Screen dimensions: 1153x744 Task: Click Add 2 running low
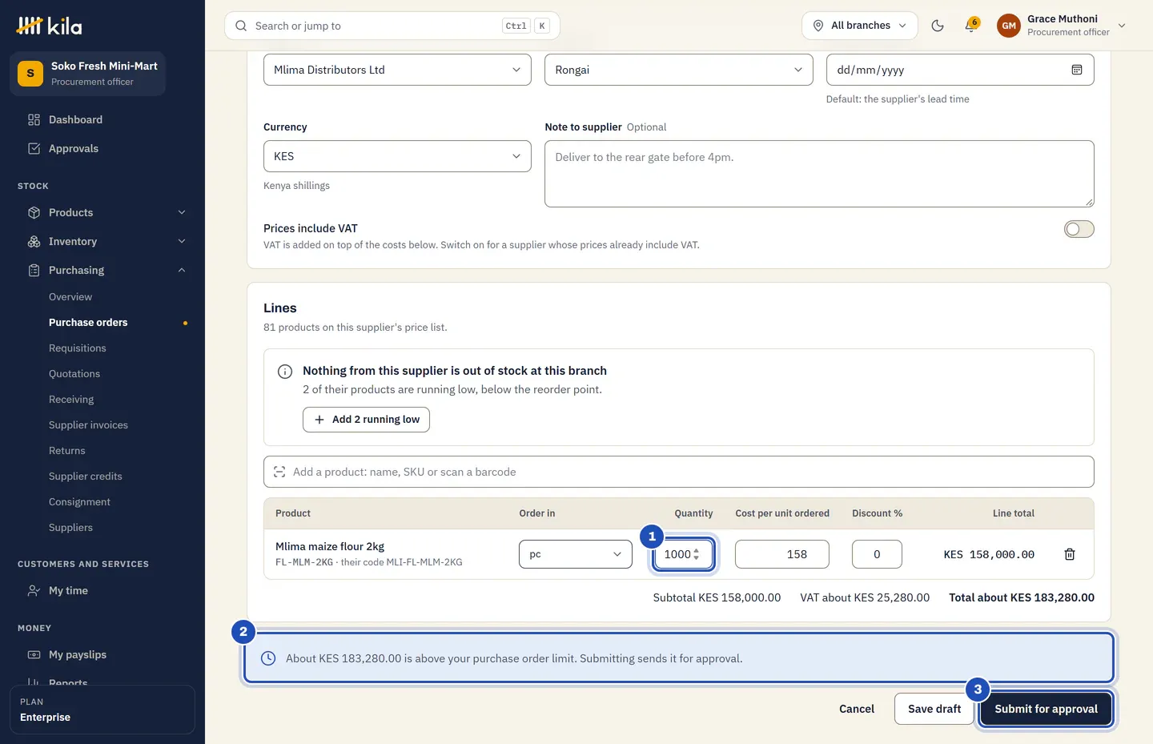(366, 420)
